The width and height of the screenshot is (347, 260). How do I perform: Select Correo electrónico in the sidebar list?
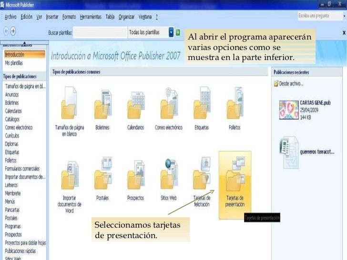19,128
